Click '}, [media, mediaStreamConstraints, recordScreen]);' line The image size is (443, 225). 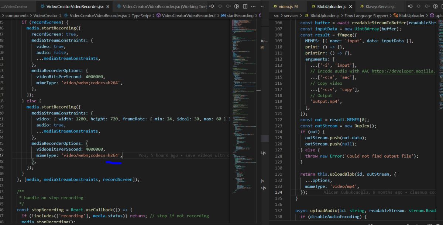coord(79,180)
